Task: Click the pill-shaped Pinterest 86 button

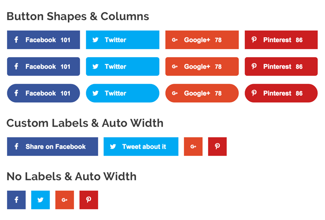Action: click(x=281, y=93)
